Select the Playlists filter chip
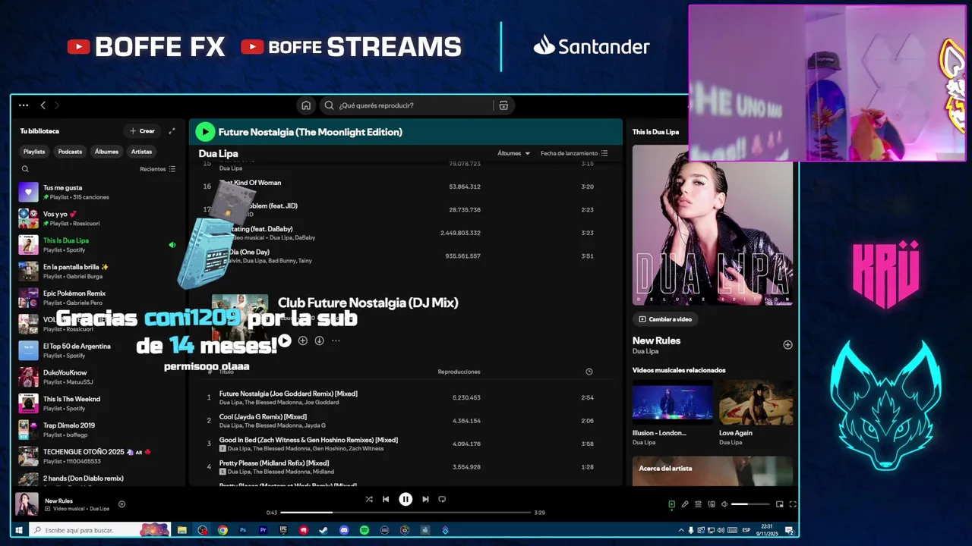972x546 pixels. pyautogui.click(x=34, y=152)
